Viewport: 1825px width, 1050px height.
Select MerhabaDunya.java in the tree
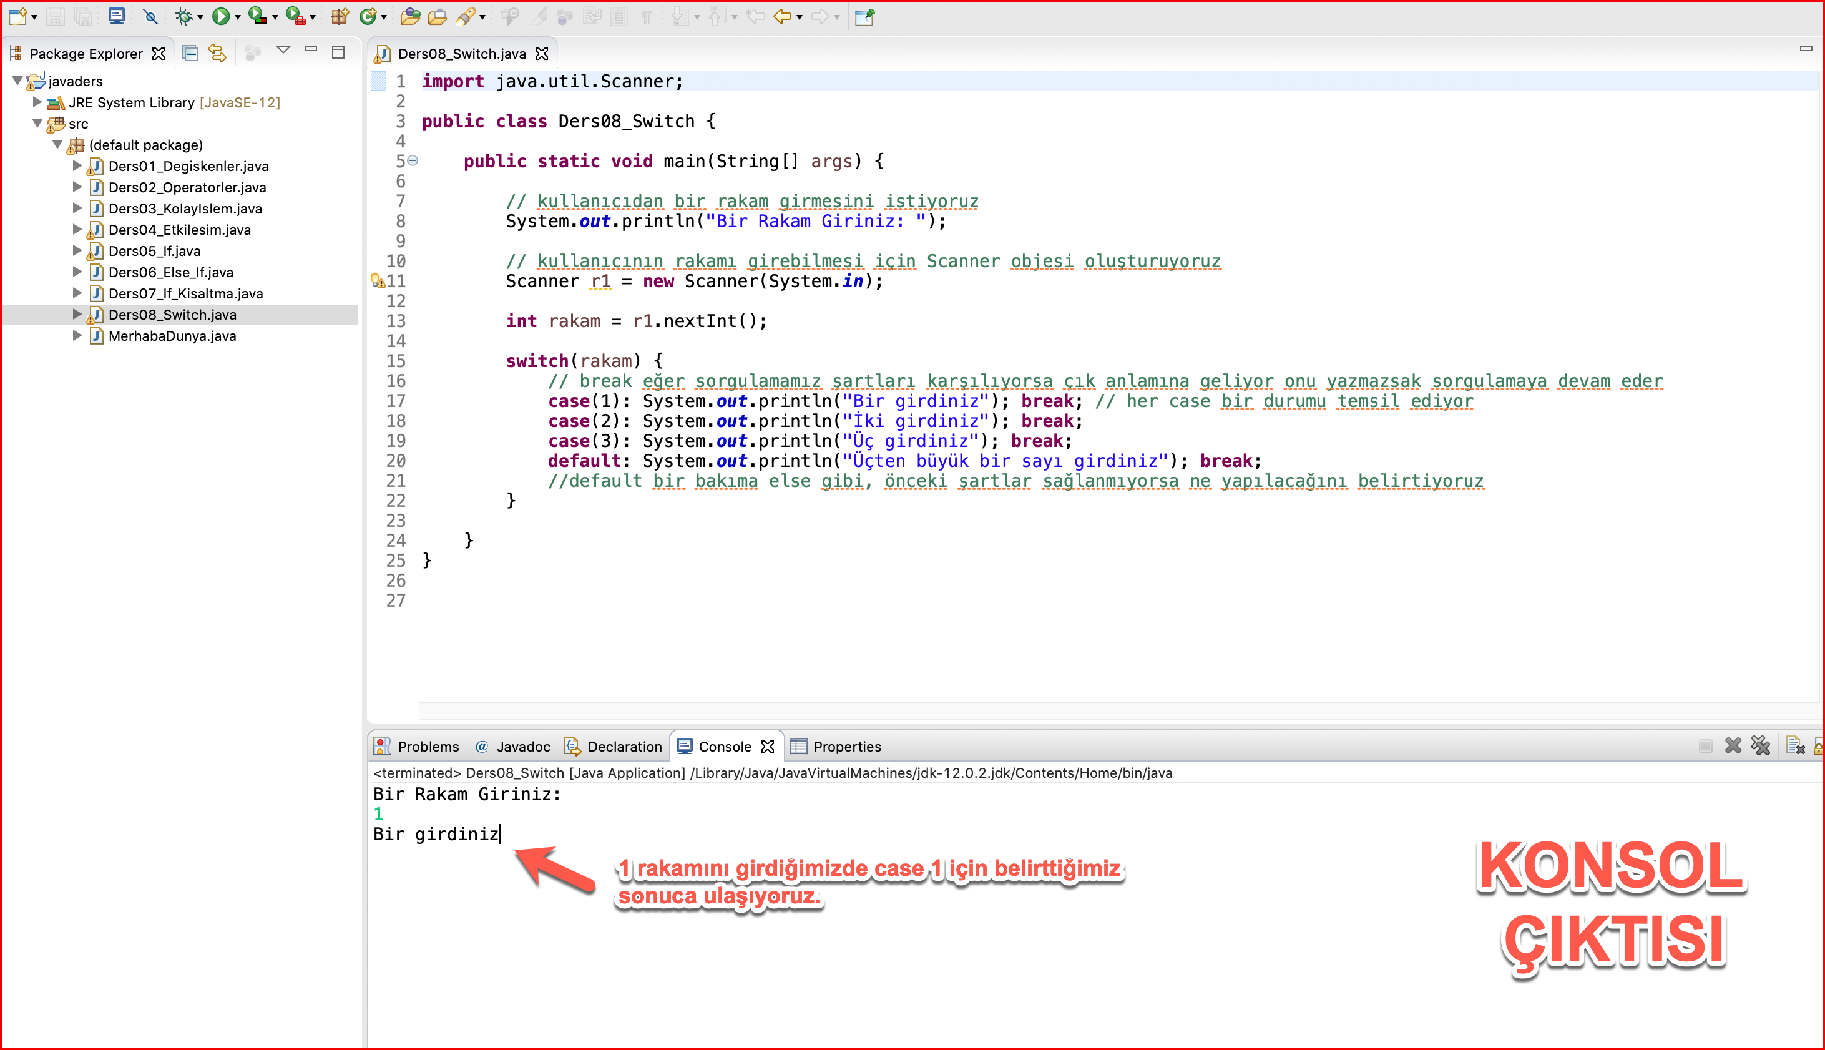click(x=172, y=336)
